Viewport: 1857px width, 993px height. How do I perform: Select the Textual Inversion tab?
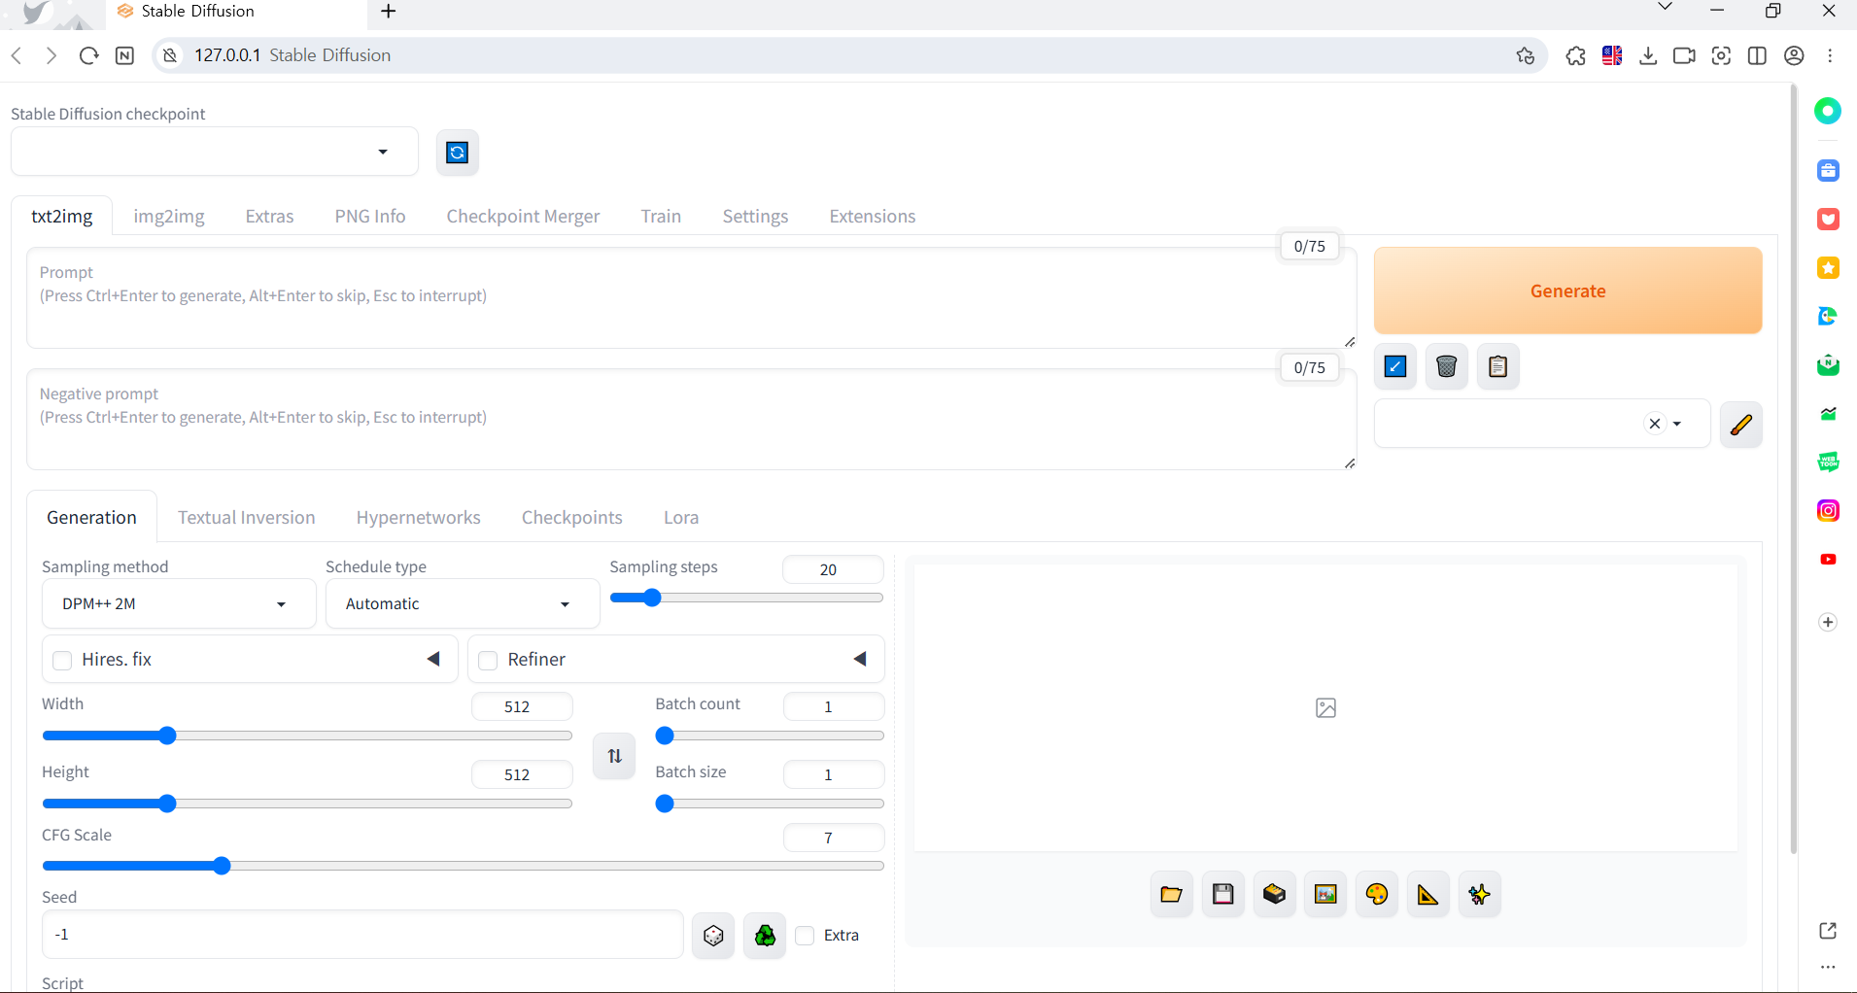pos(246,517)
